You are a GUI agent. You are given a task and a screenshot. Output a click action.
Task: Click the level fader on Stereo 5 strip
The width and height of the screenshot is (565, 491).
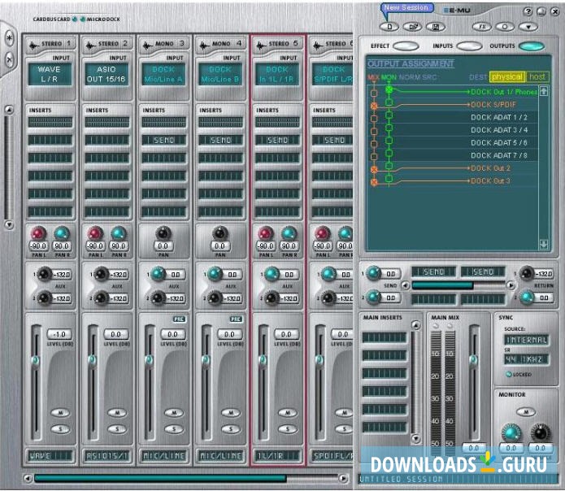click(x=263, y=360)
